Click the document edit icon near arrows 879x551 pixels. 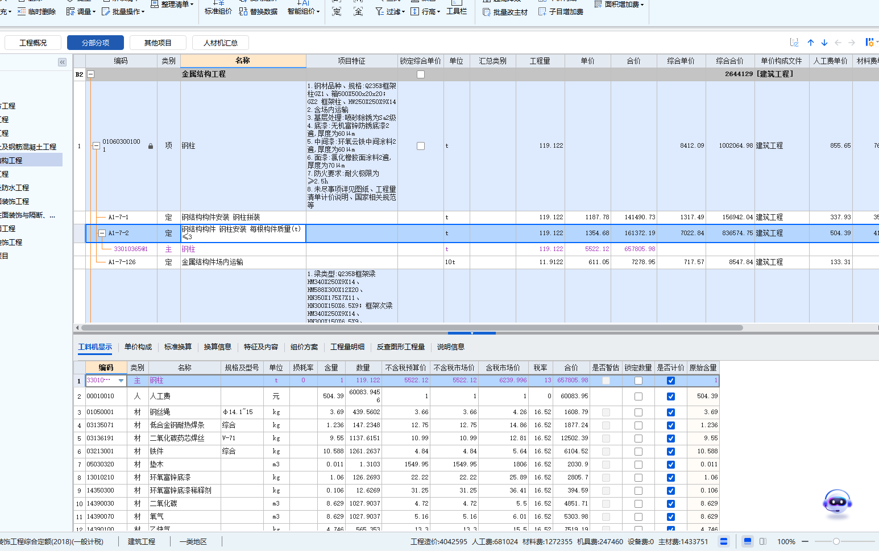click(x=794, y=43)
